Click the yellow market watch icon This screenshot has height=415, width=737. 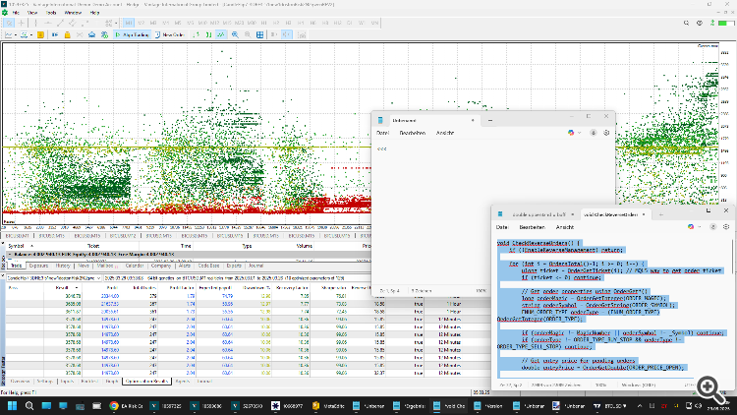point(38,33)
